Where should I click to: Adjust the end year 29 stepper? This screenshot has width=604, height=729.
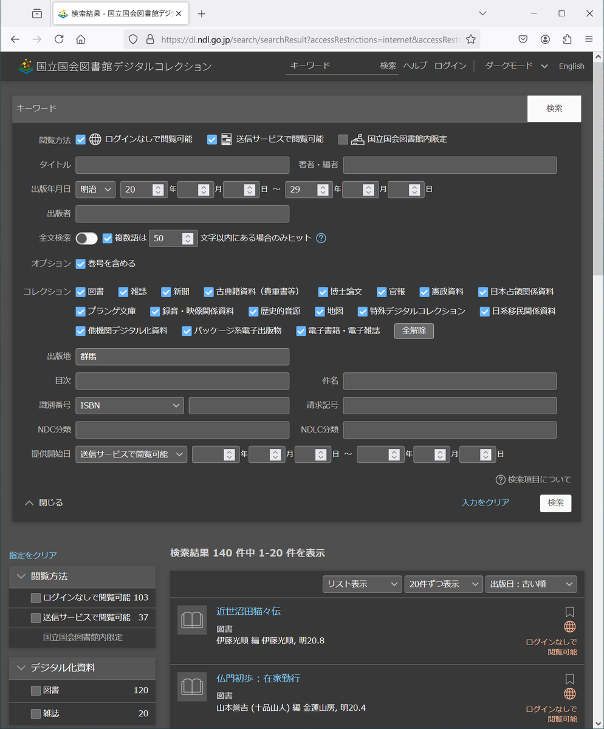(323, 190)
